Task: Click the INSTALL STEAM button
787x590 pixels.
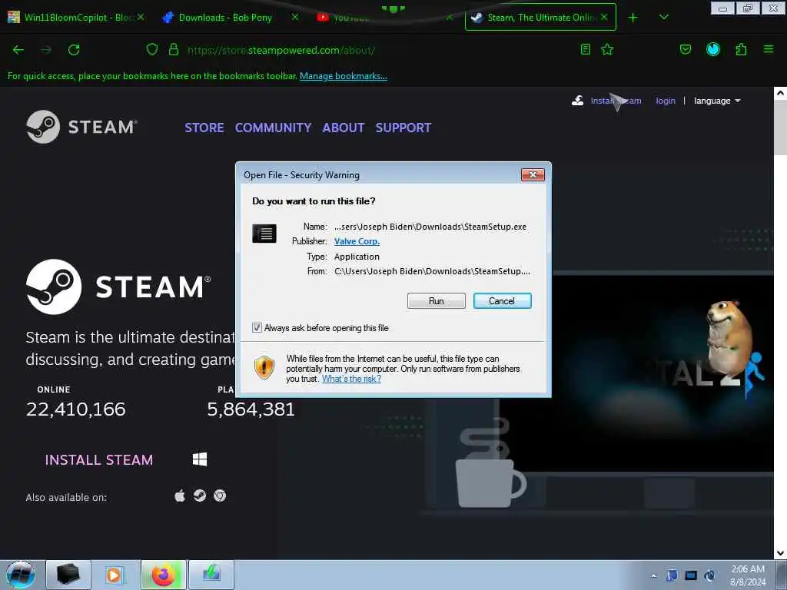Action: tap(99, 460)
